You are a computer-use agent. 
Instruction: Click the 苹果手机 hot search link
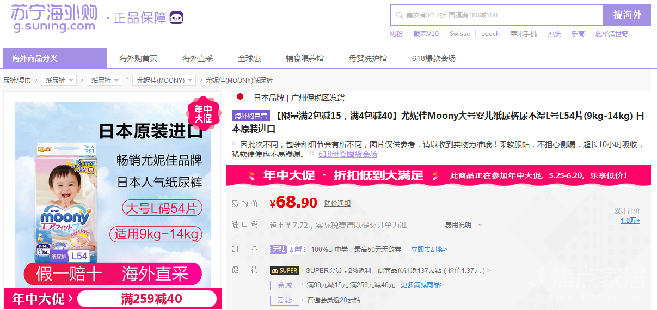[x=524, y=34]
